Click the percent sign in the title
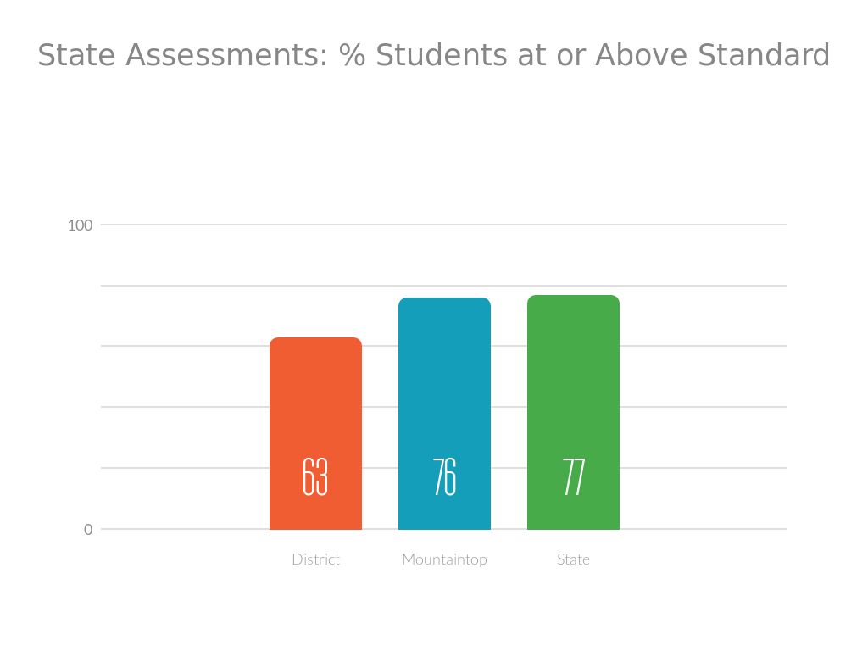This screenshot has width=868, height=651. (352, 55)
